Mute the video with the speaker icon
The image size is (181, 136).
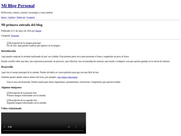tap(69, 127)
